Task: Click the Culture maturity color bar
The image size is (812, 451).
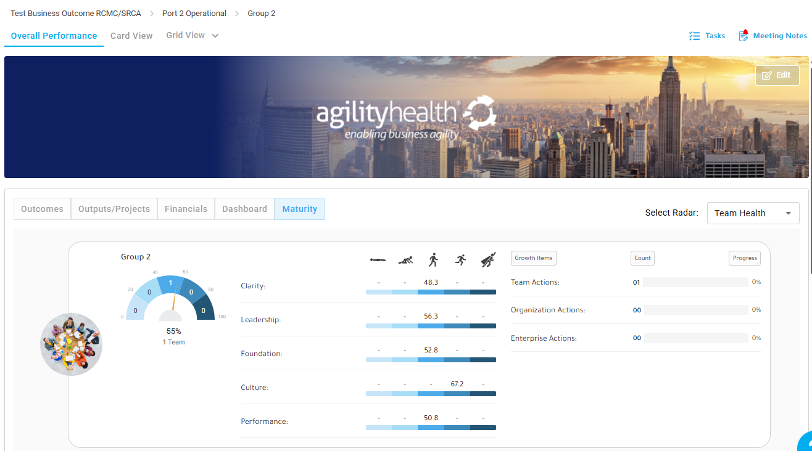Action: [x=431, y=394]
